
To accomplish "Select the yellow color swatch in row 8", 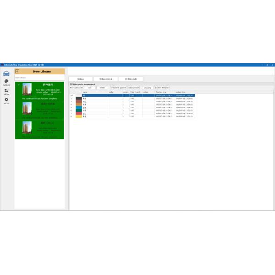I will [78, 116].
